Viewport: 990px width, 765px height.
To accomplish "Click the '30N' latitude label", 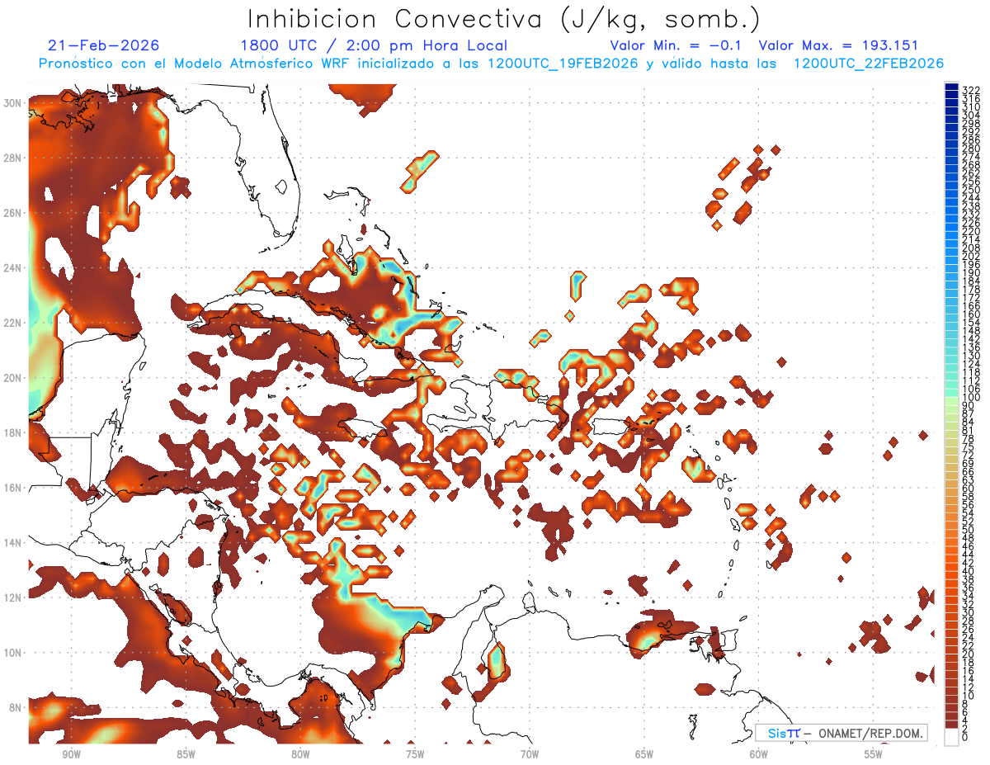I will (12, 103).
